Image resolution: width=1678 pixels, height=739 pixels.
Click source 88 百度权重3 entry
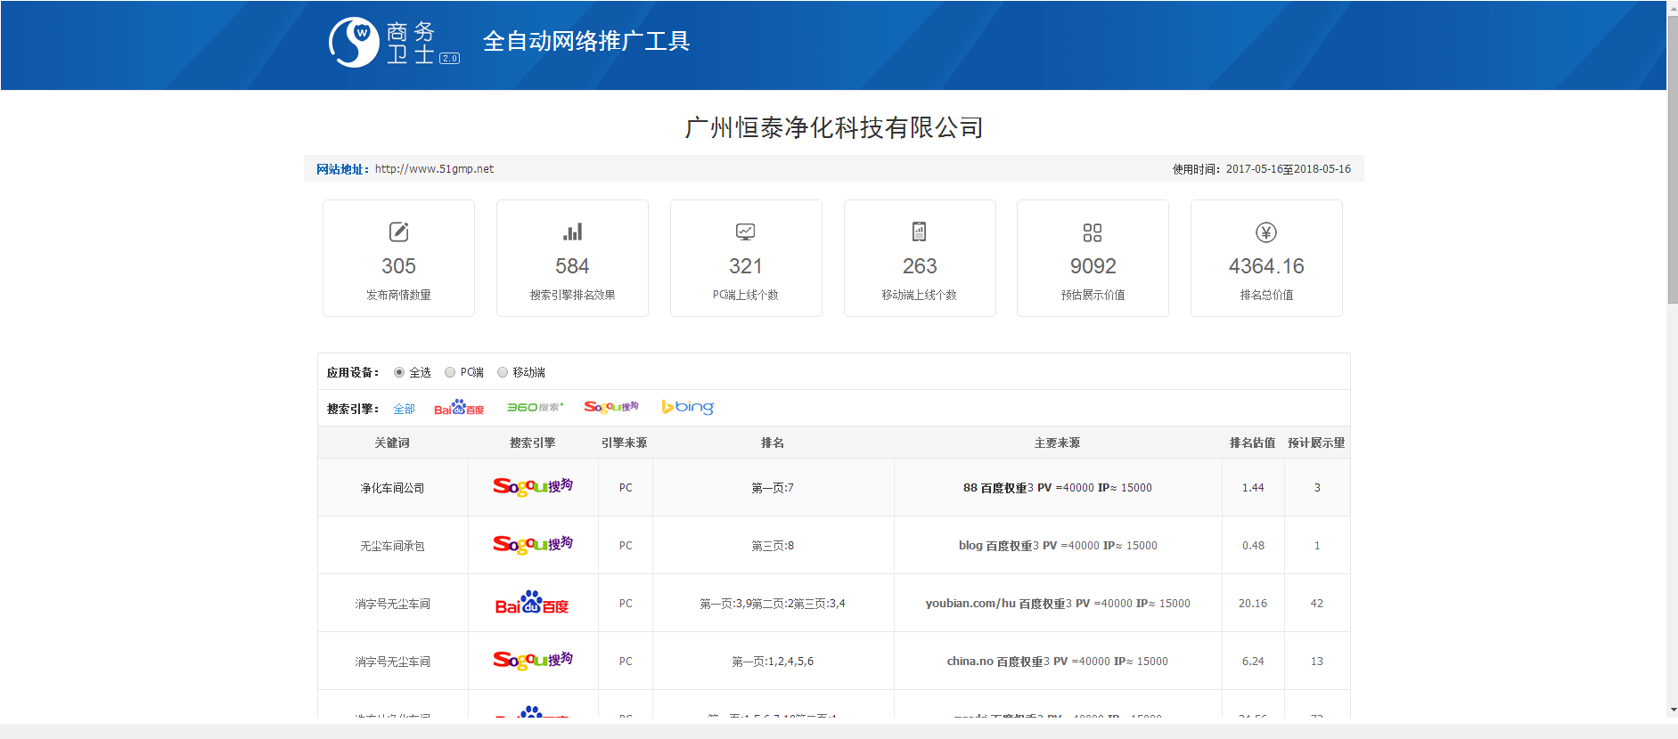coord(1057,488)
